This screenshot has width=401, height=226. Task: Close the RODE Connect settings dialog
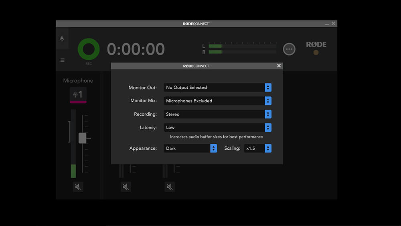coord(279,66)
